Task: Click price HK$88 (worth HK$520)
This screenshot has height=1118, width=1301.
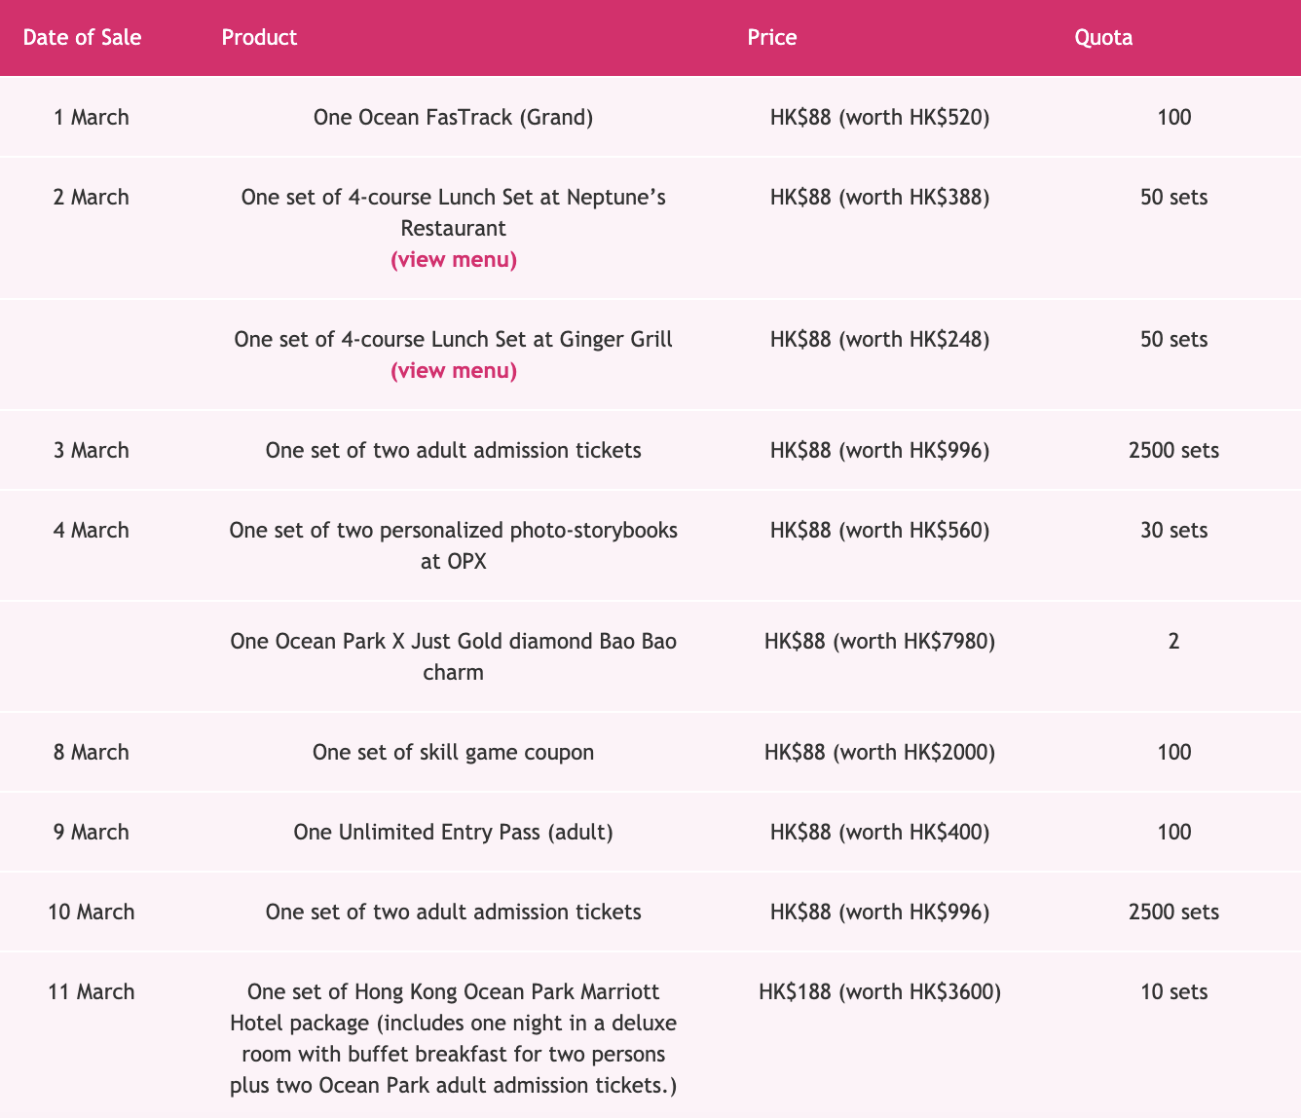Action: click(x=880, y=117)
